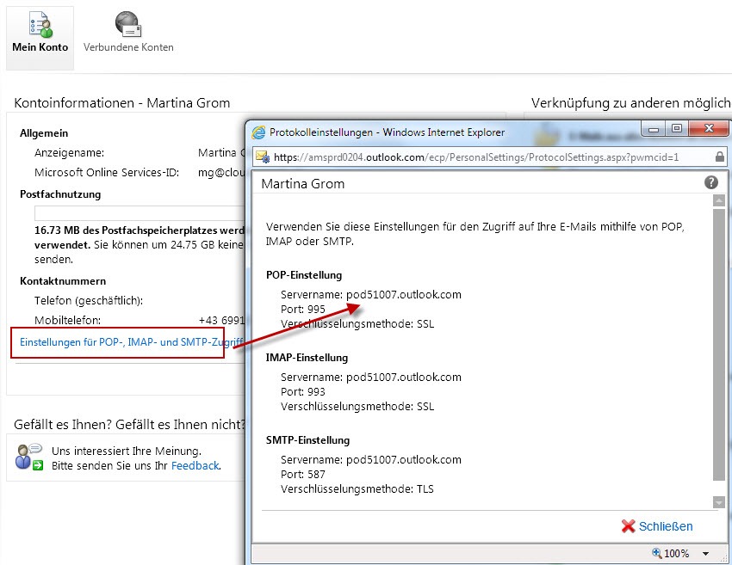Click the red X icon beside Schließen
732x565 pixels.
tap(628, 526)
